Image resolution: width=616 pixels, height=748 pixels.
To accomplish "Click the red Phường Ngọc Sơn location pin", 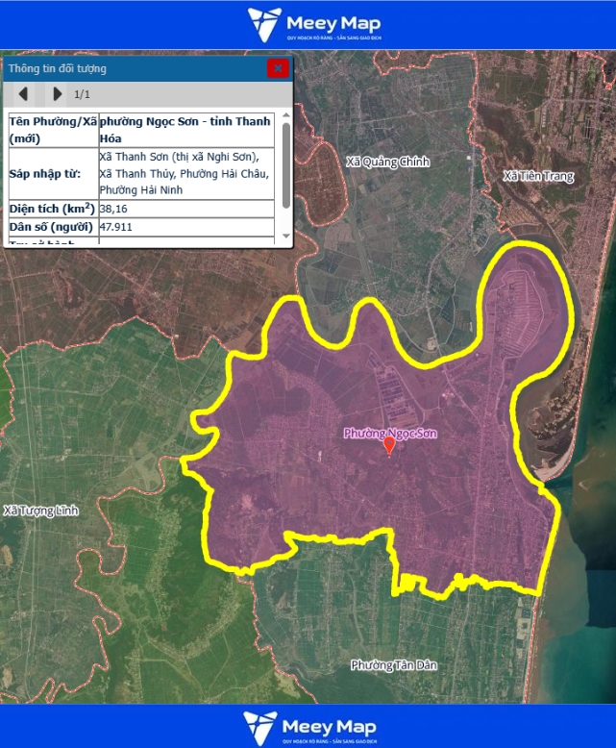I will [x=389, y=446].
